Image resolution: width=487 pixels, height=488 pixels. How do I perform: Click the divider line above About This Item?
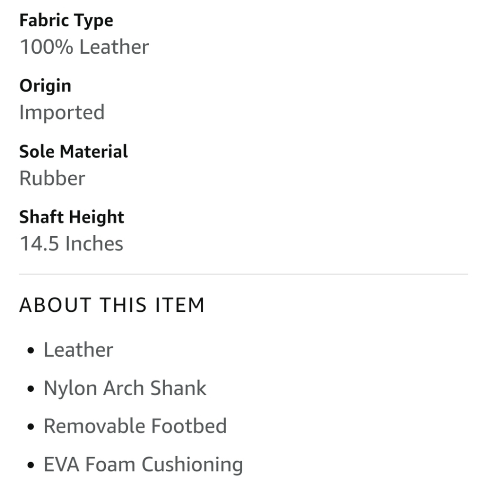click(244, 274)
